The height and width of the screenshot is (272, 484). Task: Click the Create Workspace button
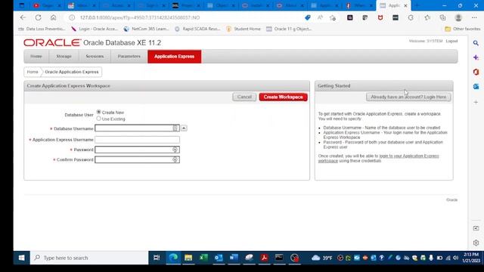[283, 97]
